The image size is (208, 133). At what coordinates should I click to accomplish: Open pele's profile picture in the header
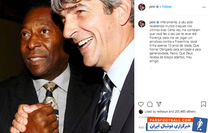pyautogui.click(x=142, y=7)
